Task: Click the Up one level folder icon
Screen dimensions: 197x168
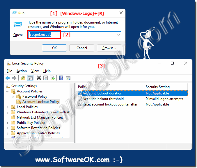Action: (x=23, y=78)
